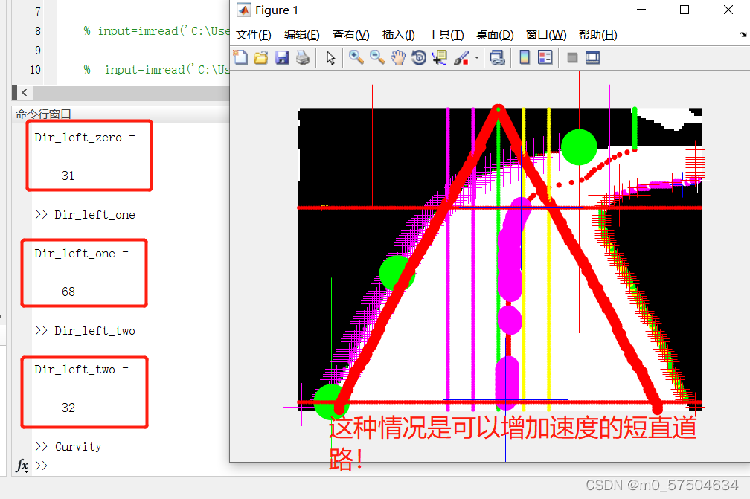Click the Link Plot icon
The image size is (750, 499).
click(x=498, y=58)
